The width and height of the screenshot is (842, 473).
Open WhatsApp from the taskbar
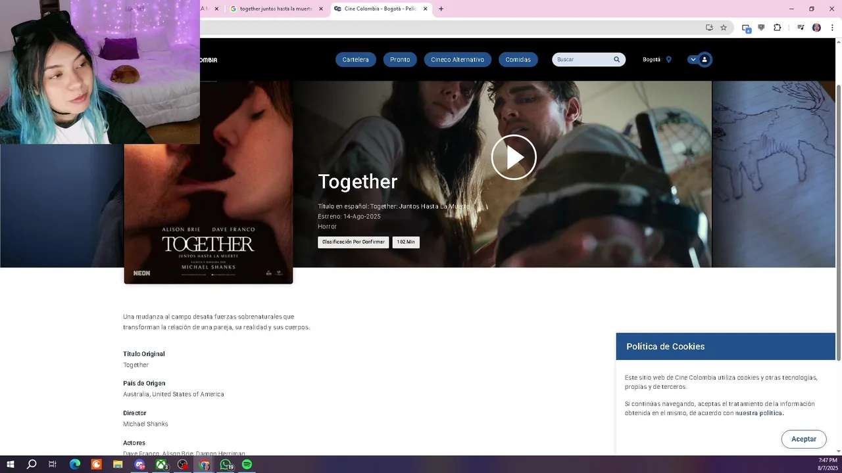click(x=226, y=464)
